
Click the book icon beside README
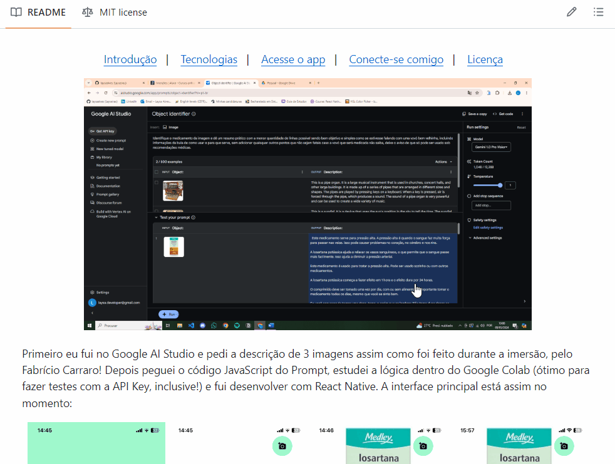point(16,12)
